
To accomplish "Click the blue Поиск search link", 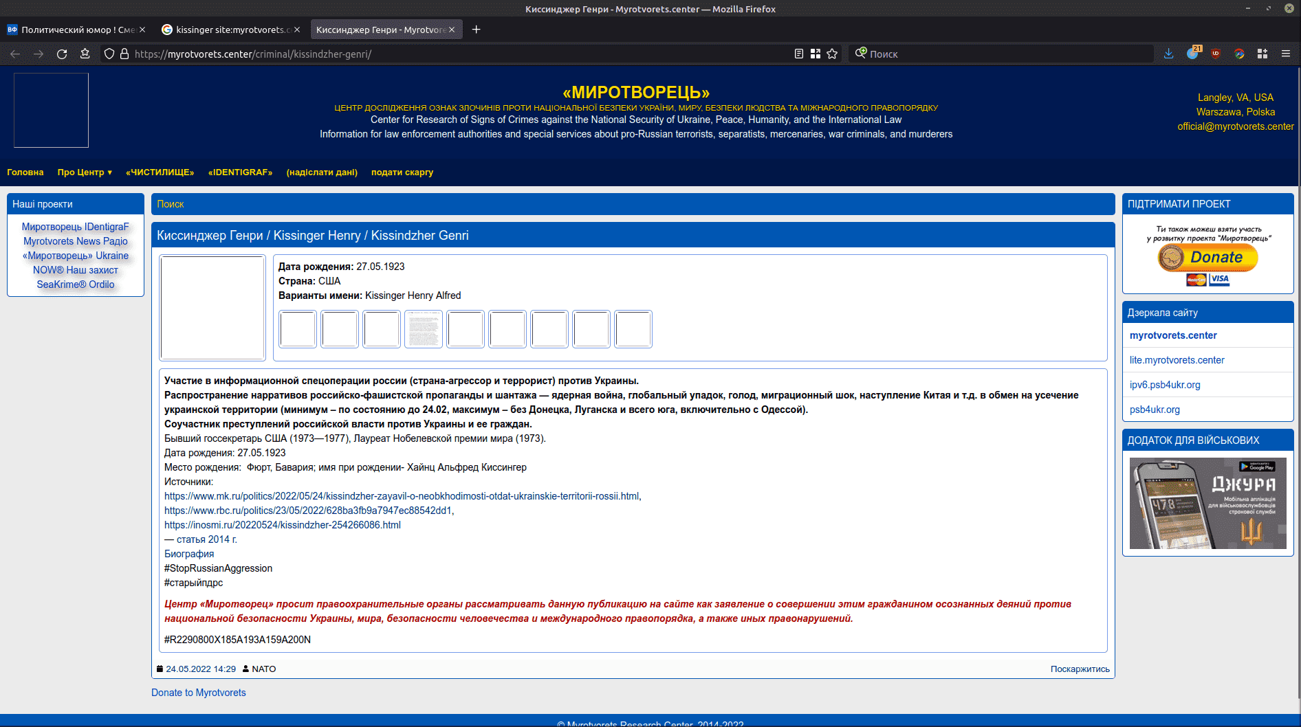I will pyautogui.click(x=171, y=204).
